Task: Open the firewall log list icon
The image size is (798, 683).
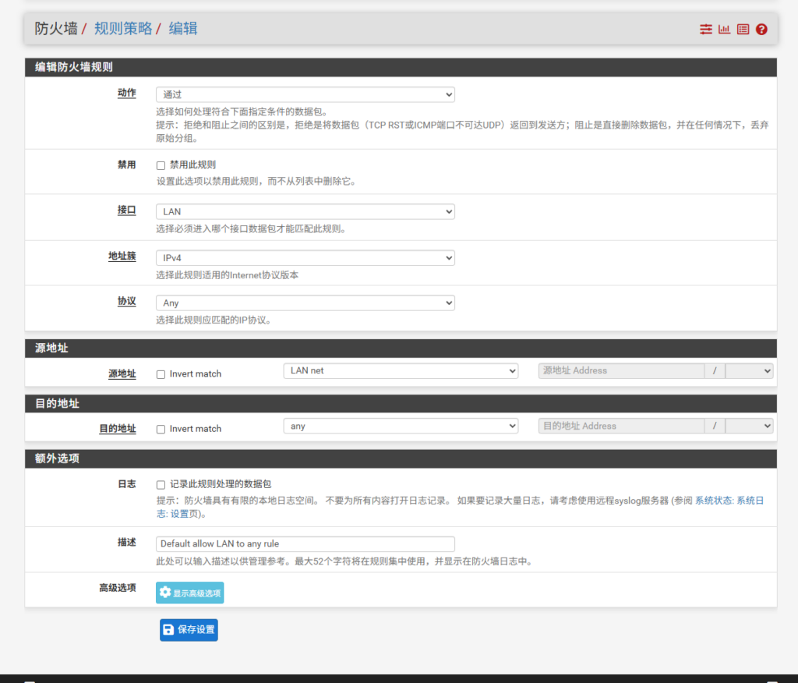Action: pyautogui.click(x=743, y=29)
